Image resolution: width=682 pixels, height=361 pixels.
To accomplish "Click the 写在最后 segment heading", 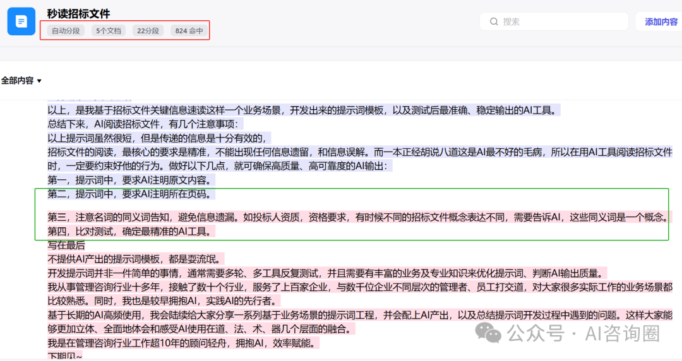I will tap(66, 245).
